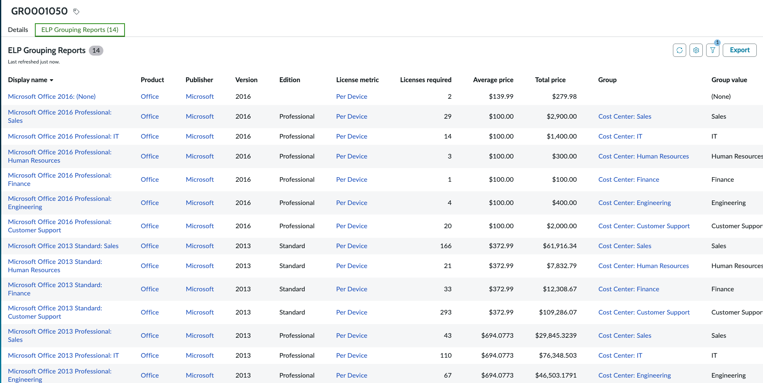Click the (None) group value cell
Screen dimensions: 763x383
pyautogui.click(x=721, y=96)
